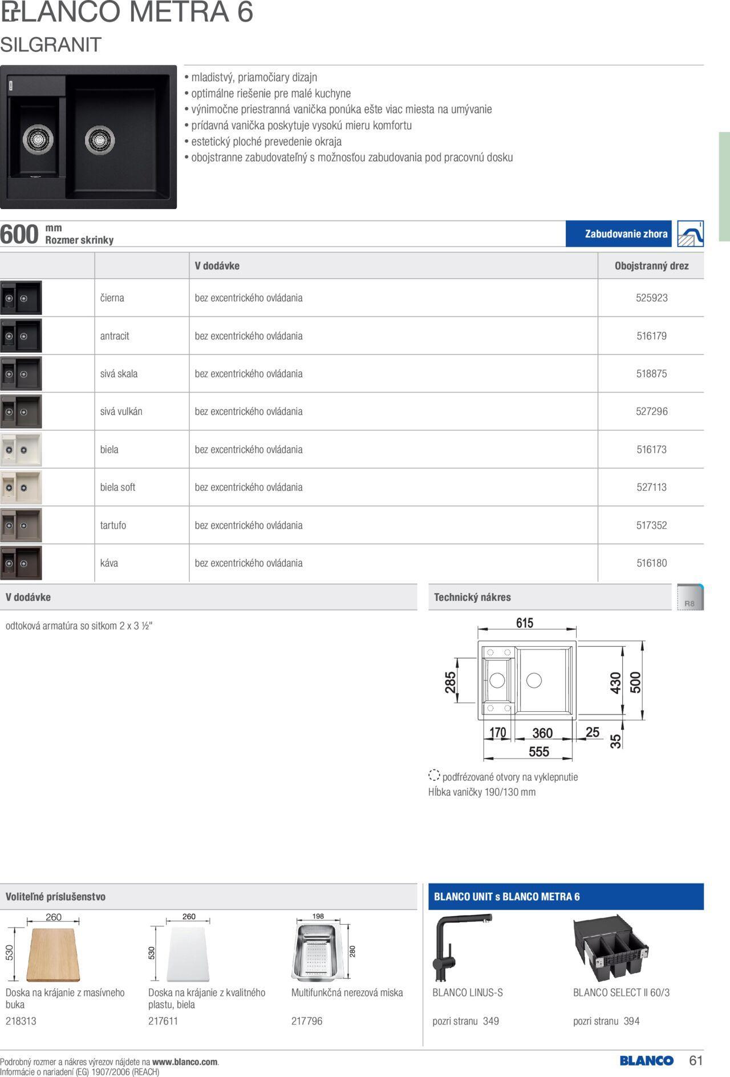Viewport: 730px width, 1077px height.
Task: Click the R8 corner radius icon
Action: point(690,598)
